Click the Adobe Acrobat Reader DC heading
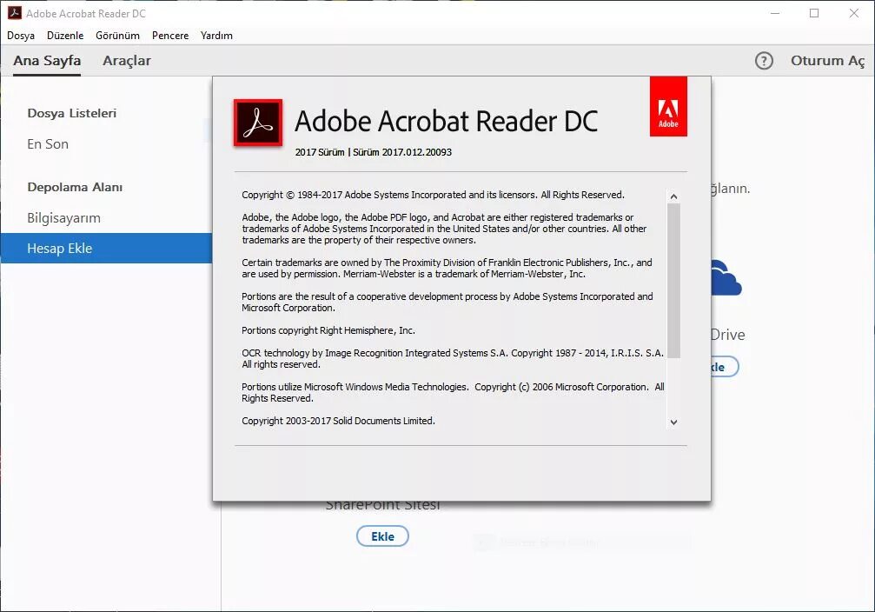Image resolution: width=875 pixels, height=612 pixels. [x=446, y=121]
